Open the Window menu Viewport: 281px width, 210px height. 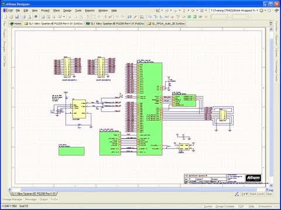tap(103, 10)
